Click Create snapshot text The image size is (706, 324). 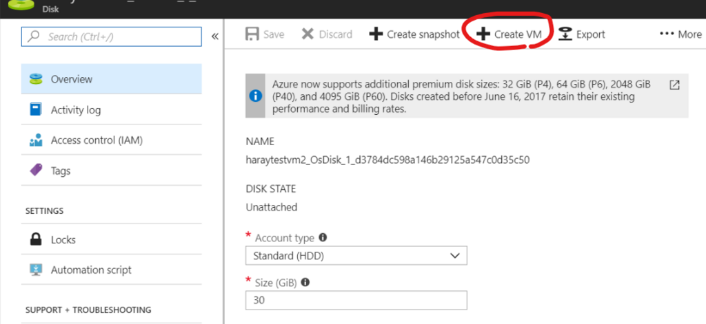(x=423, y=34)
